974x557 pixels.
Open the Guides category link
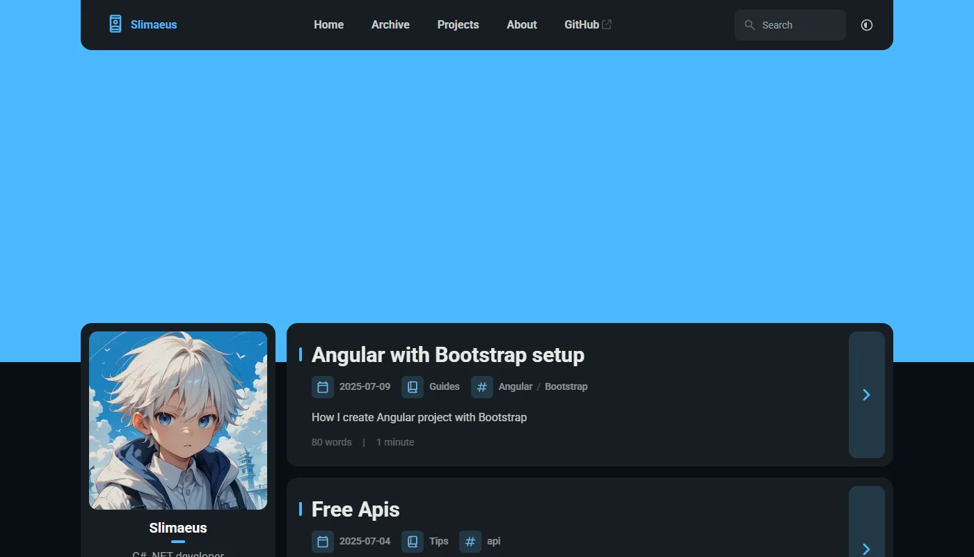click(445, 386)
